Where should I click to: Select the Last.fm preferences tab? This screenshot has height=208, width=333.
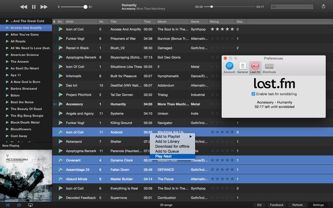255,68
